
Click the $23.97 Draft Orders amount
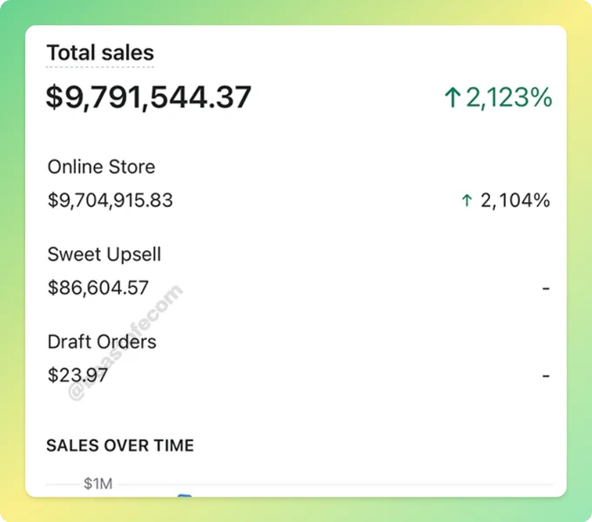click(x=77, y=376)
